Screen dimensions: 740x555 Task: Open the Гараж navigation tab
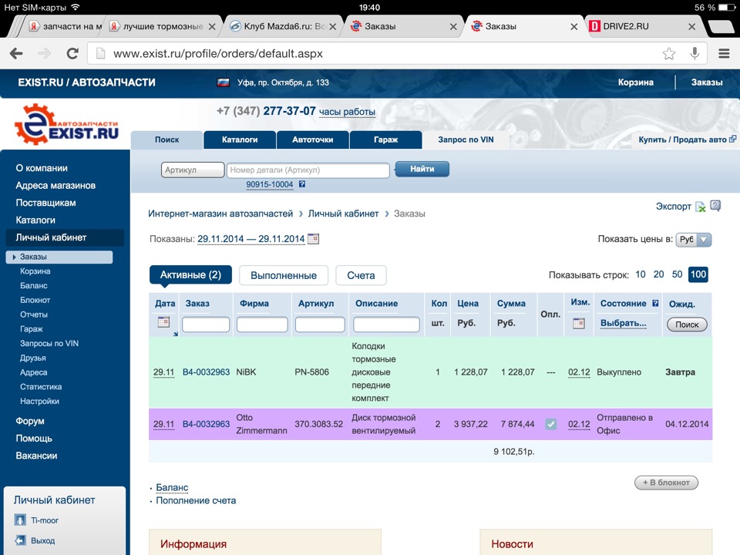pyautogui.click(x=385, y=140)
